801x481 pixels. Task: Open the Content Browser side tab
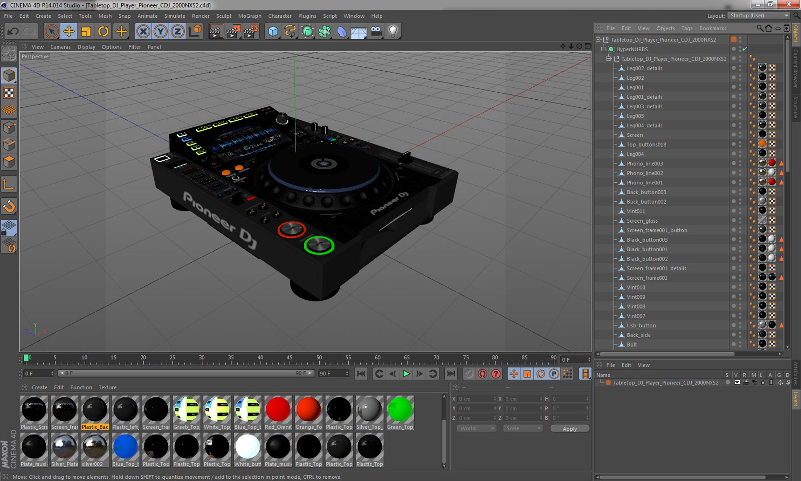pyautogui.click(x=796, y=68)
